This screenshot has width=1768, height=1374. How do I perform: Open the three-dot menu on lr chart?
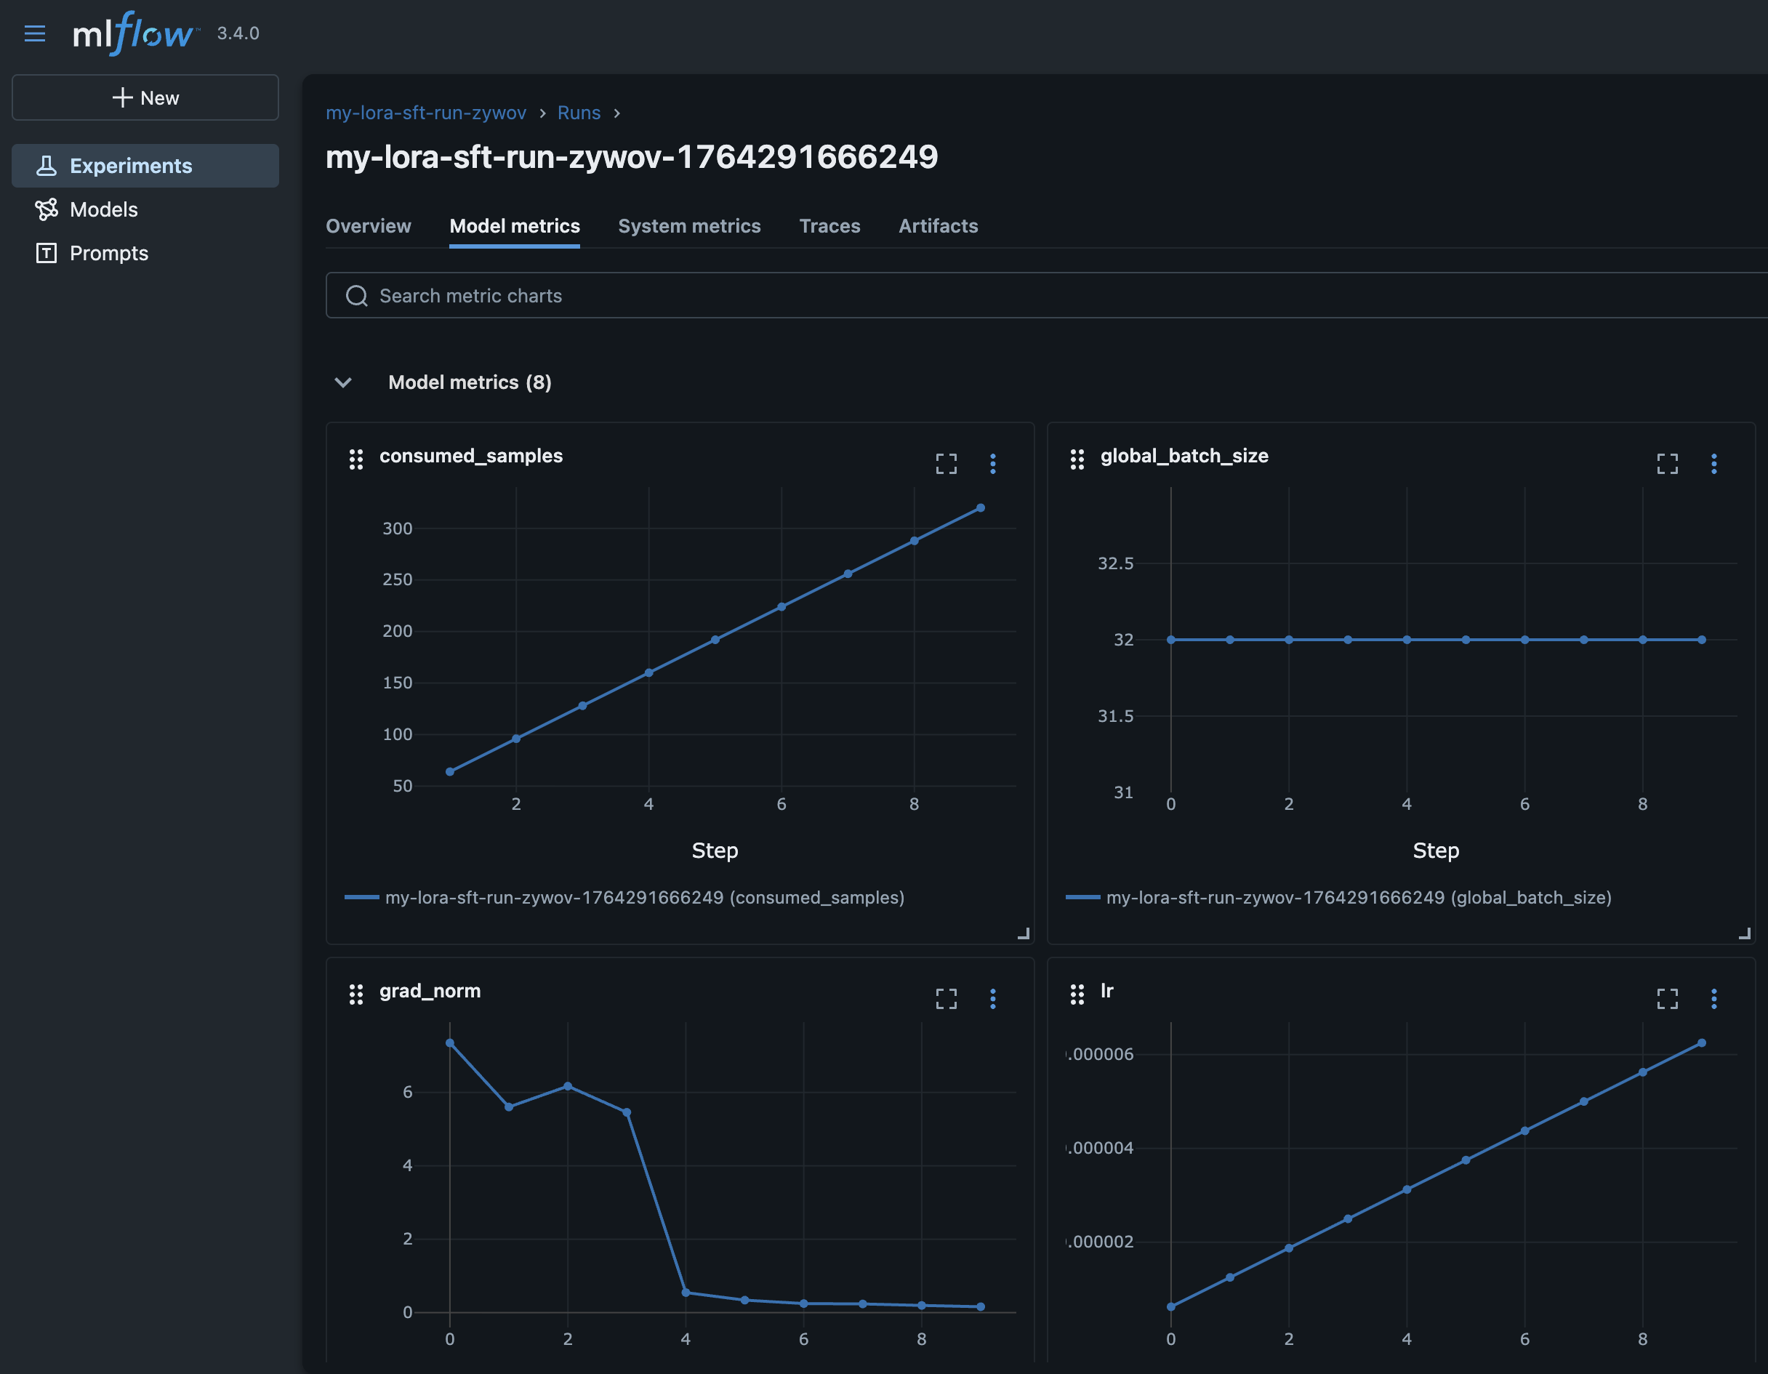click(1713, 998)
